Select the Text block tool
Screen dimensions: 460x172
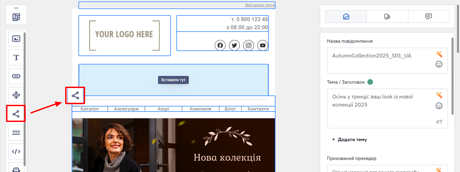coord(16,57)
